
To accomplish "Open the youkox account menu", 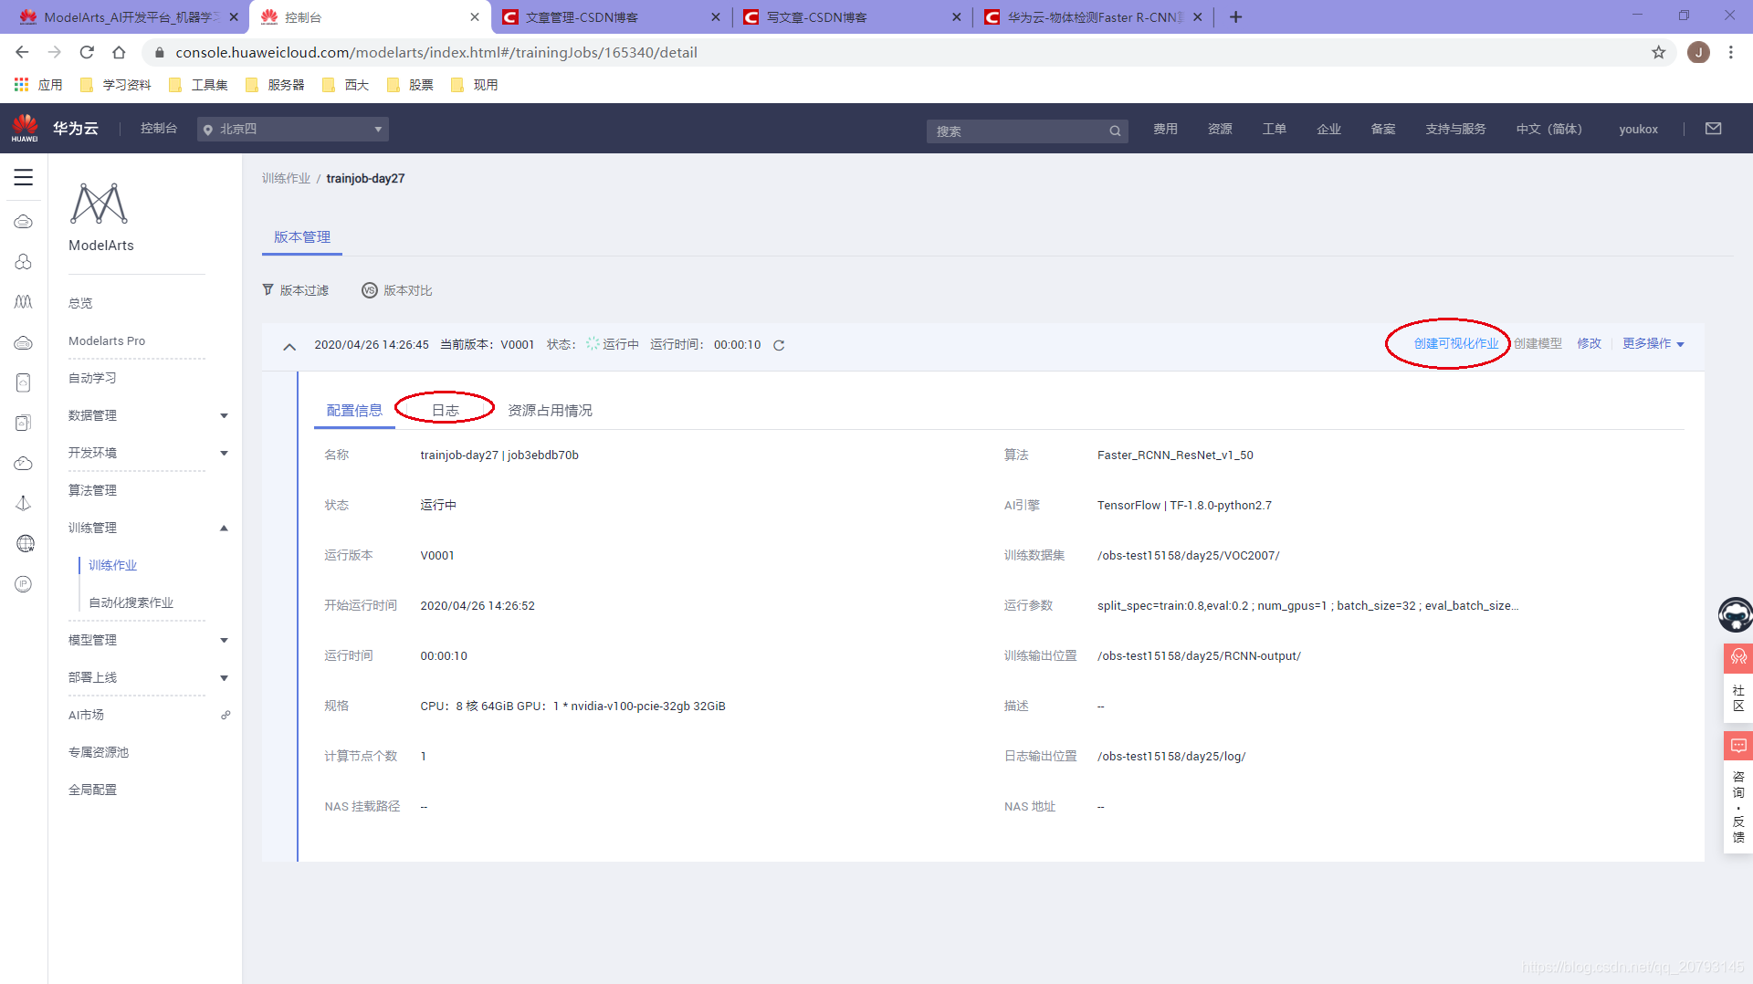I will point(1638,129).
